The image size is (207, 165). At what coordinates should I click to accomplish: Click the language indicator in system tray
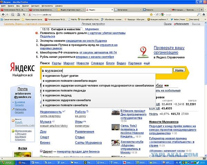click(177, 163)
